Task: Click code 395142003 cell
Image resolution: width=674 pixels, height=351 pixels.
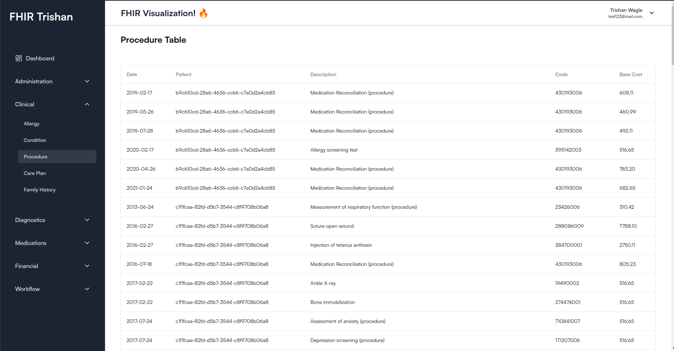Action: (x=568, y=150)
